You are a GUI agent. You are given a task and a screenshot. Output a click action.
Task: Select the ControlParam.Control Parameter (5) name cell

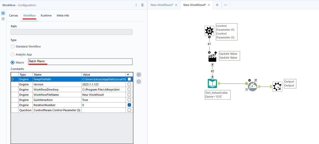pos(57,110)
